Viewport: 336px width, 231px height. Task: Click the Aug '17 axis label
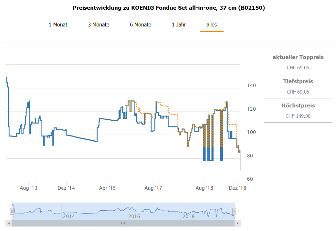[153, 188]
